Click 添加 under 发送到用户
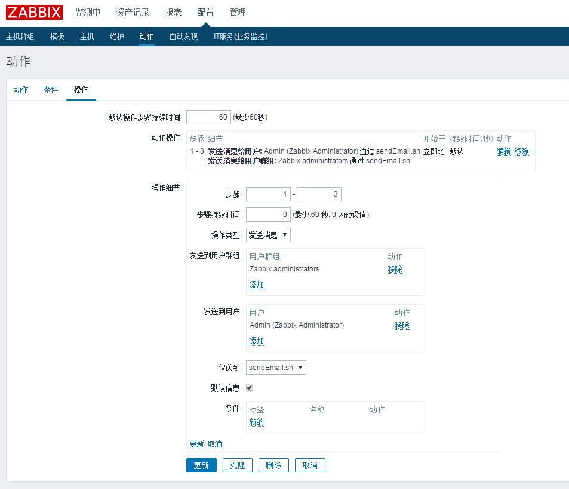The width and height of the screenshot is (569, 489). (x=257, y=341)
